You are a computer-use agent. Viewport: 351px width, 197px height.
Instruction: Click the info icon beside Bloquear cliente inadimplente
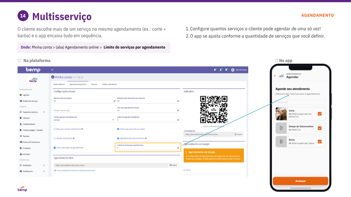click(x=82, y=129)
